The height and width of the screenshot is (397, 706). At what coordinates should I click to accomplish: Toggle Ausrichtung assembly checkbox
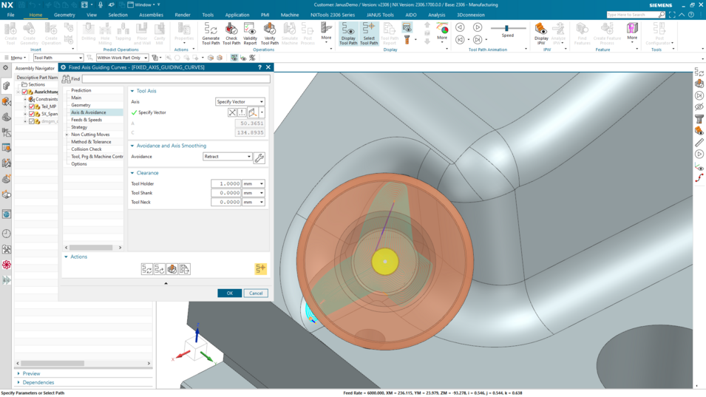tap(24, 92)
